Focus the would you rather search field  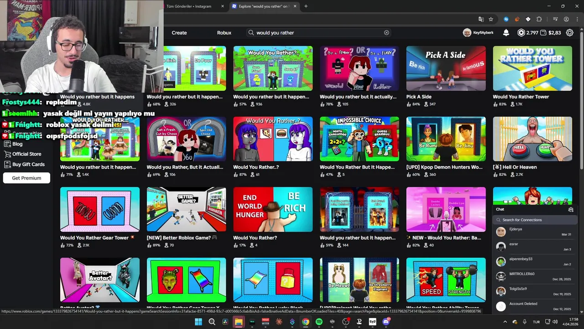click(x=319, y=32)
